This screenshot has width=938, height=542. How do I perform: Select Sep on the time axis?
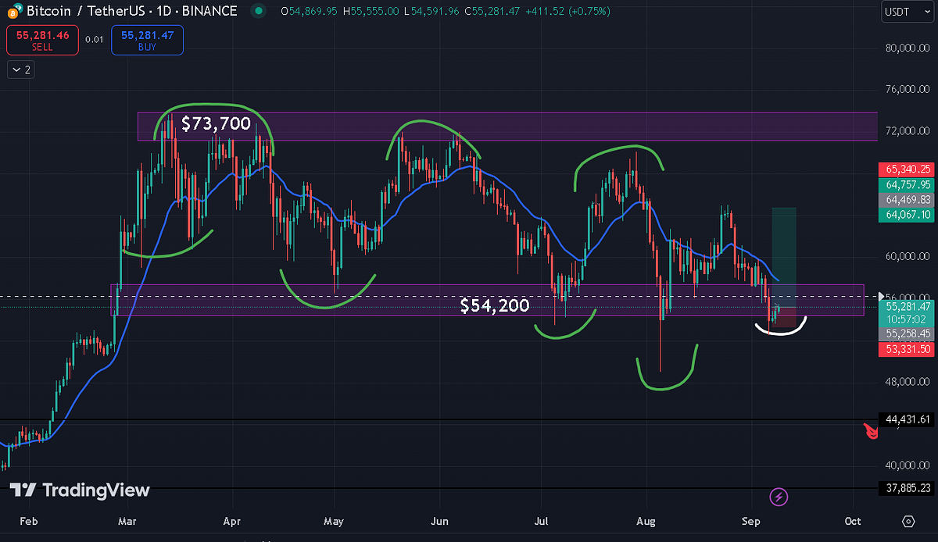pyautogui.click(x=750, y=521)
